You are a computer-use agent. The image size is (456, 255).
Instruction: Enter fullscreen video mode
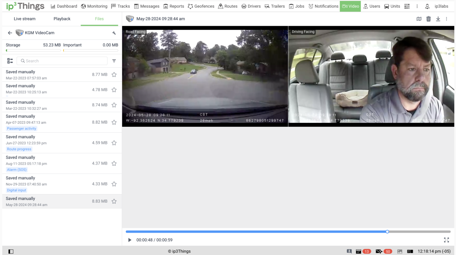446,240
